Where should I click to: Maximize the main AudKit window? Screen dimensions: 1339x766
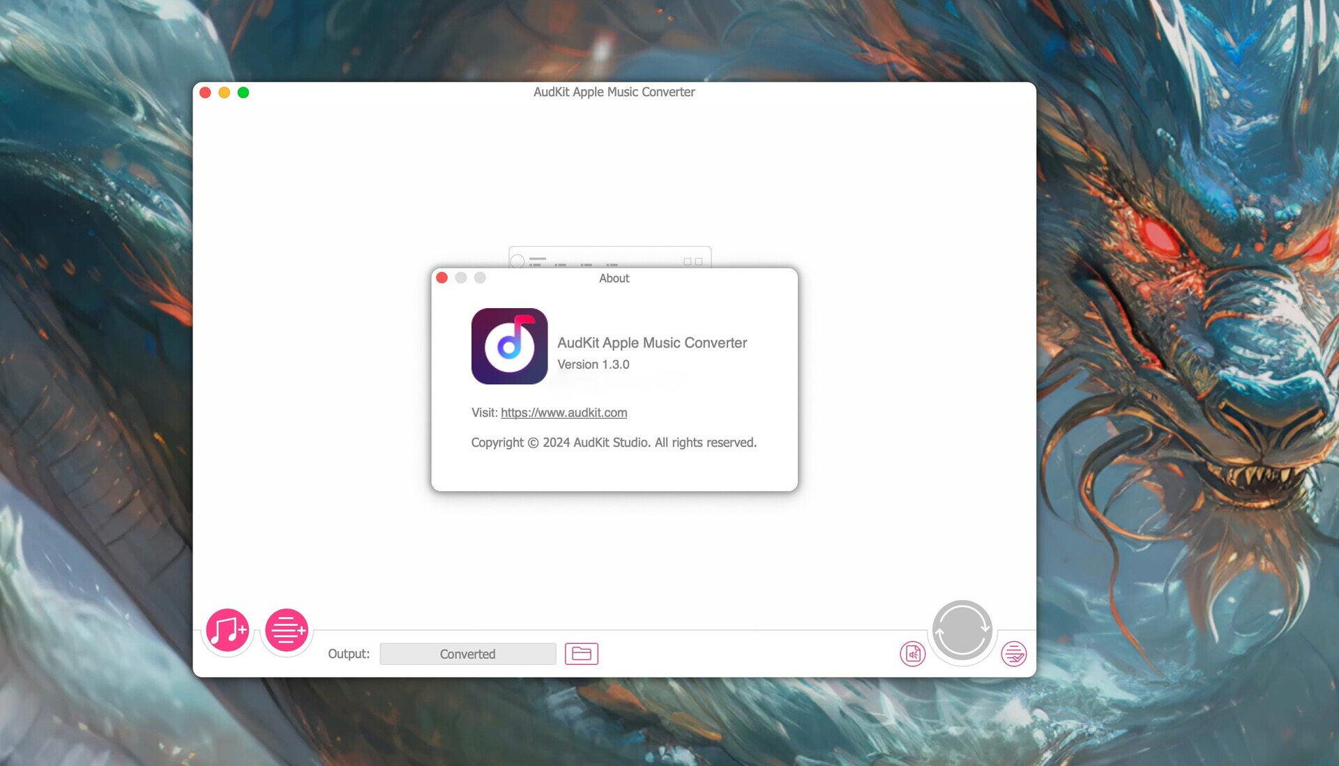pos(243,93)
